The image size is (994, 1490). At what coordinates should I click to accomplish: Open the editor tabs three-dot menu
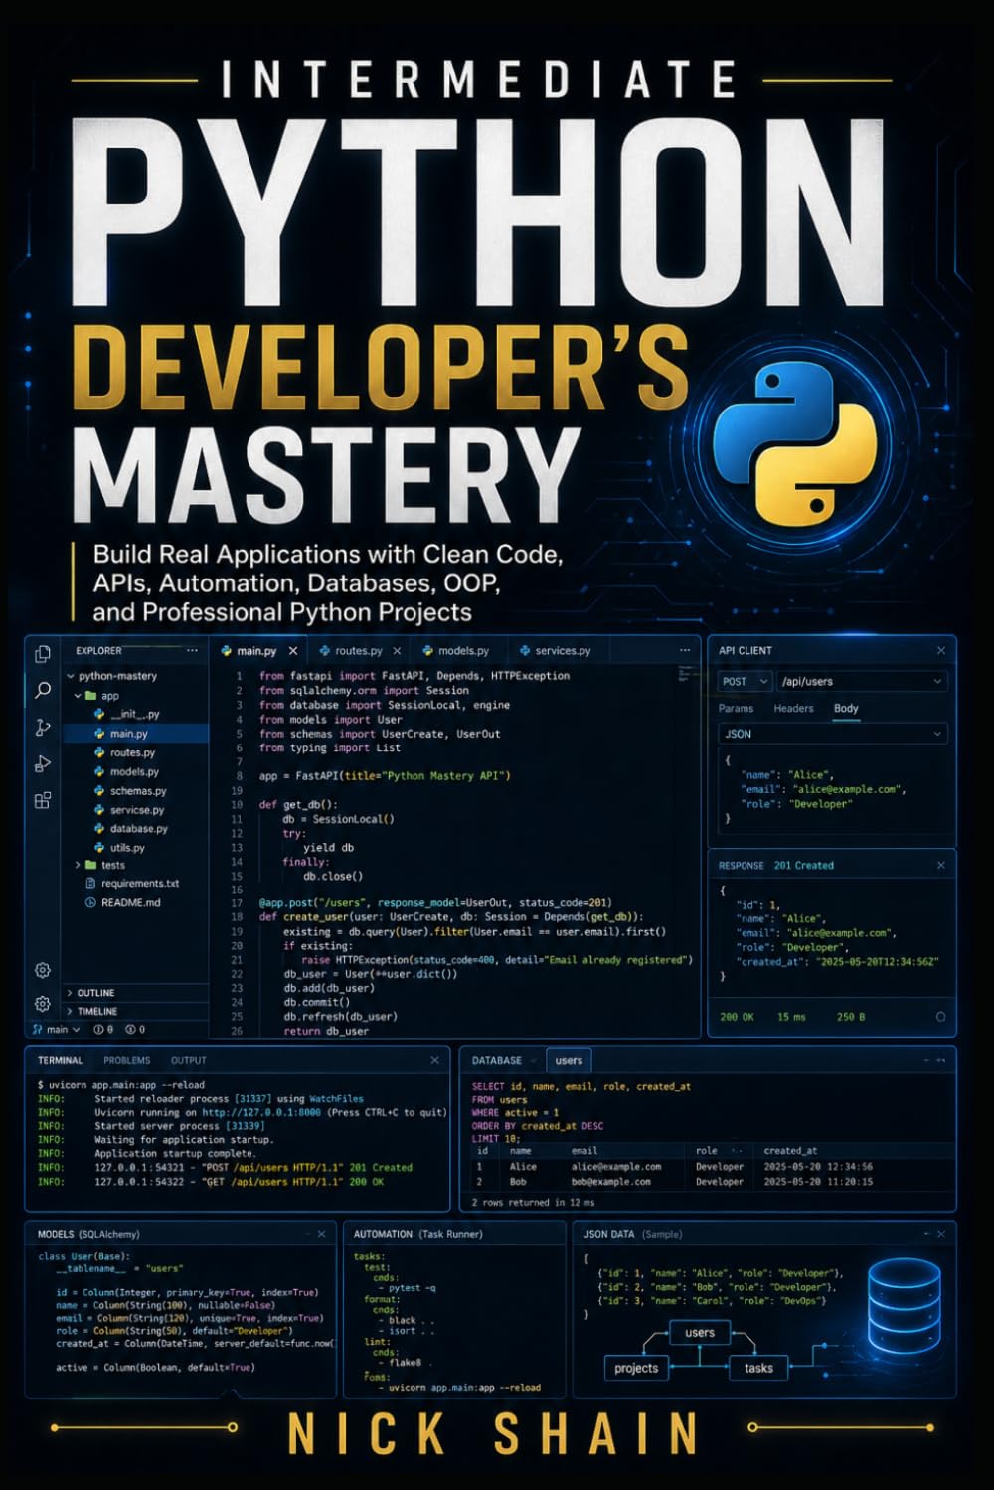tap(685, 650)
